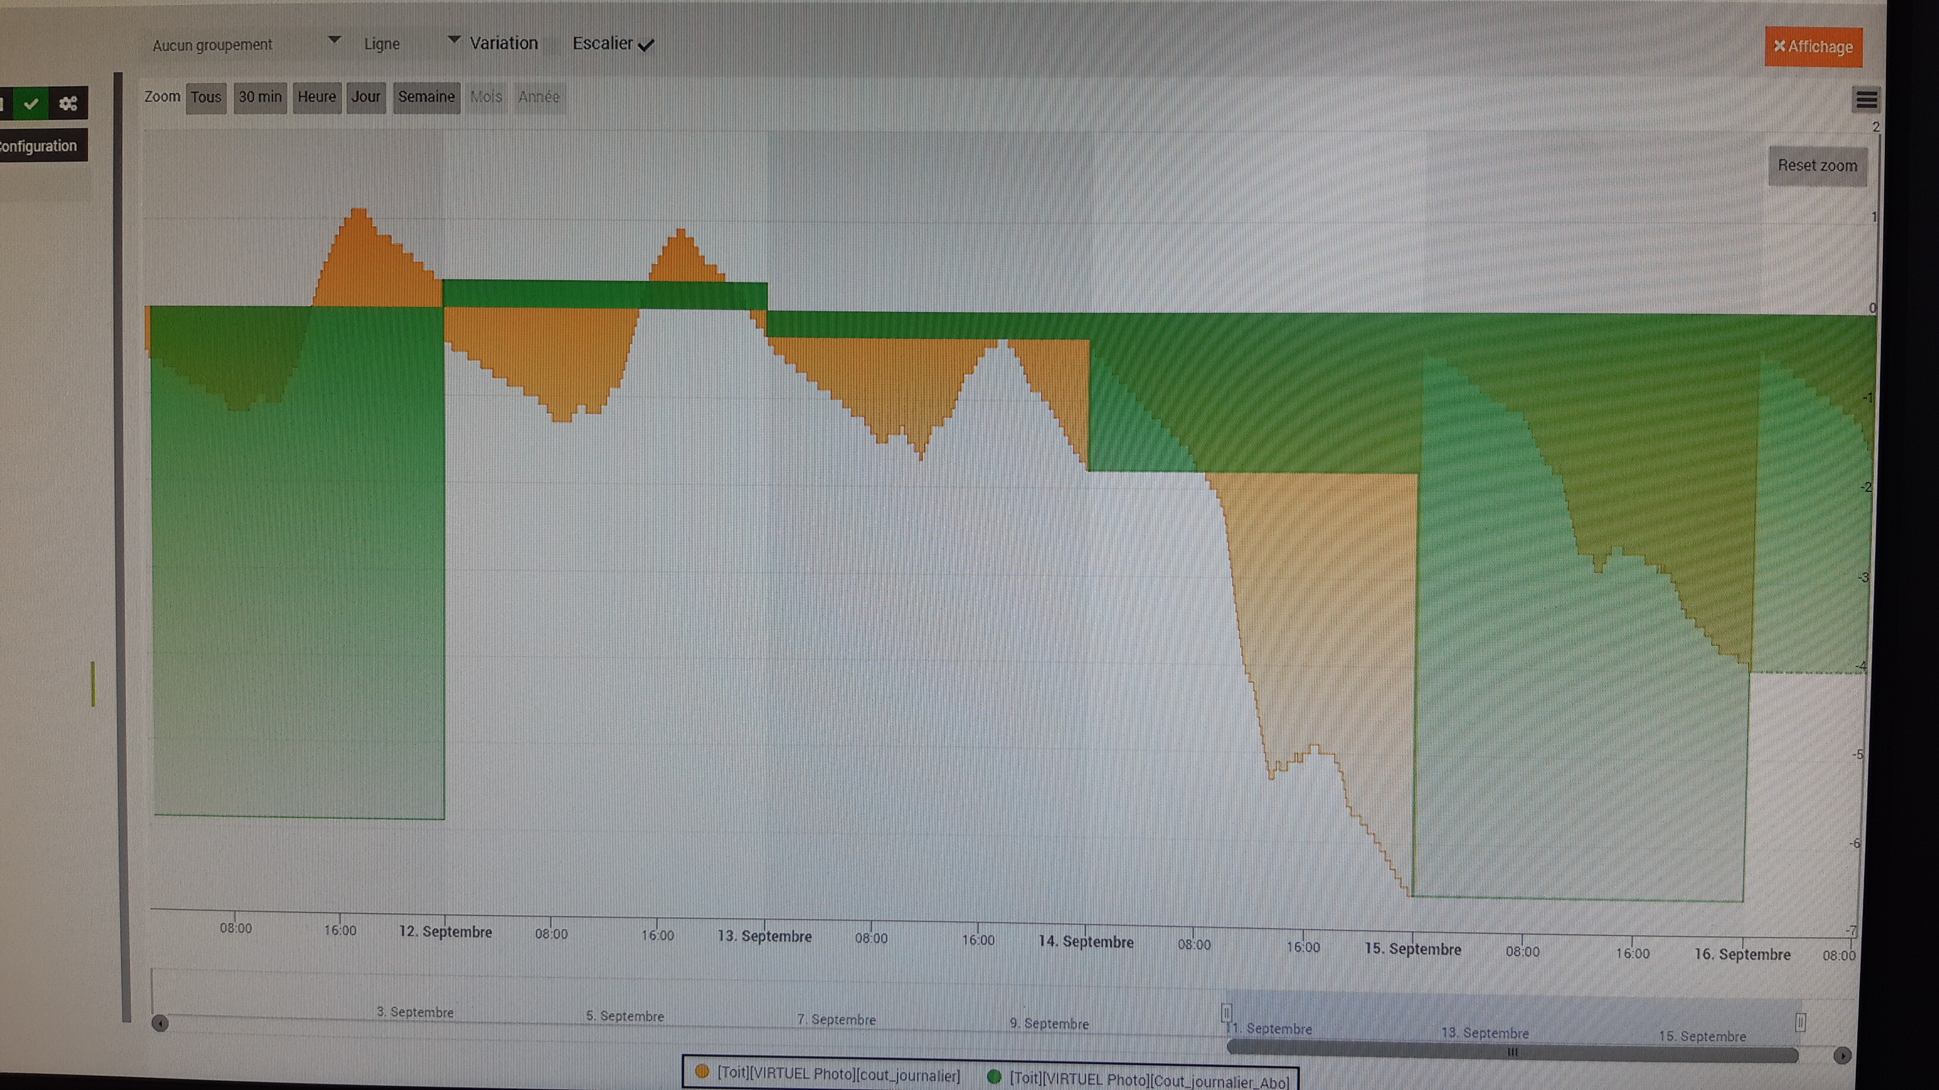Click navigator scroll right arrow
Image resolution: width=1939 pixels, height=1090 pixels.
[x=1842, y=1056]
